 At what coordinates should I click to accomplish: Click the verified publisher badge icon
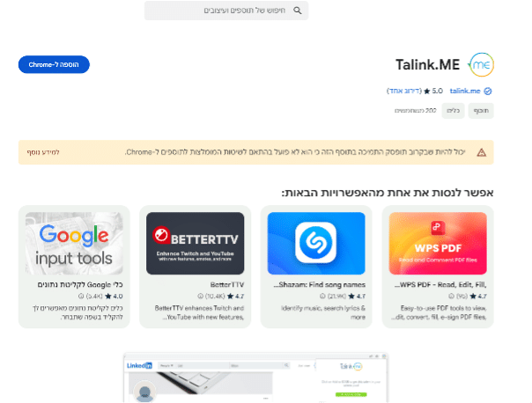(488, 92)
